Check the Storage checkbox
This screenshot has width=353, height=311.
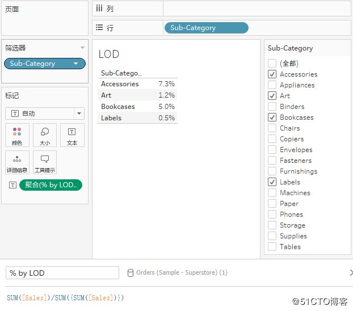click(272, 225)
